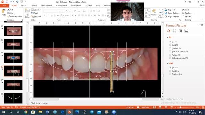
Task: Open the Layout dropdown
Action: pos(36,10)
